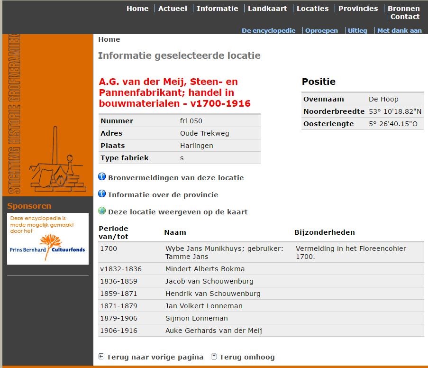This screenshot has width=428, height=368.
Task: Click the up arrow icon beside Terug omhoog
Action: click(214, 357)
